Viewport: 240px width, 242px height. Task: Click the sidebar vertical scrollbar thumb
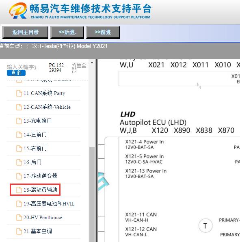click(x=92, y=194)
